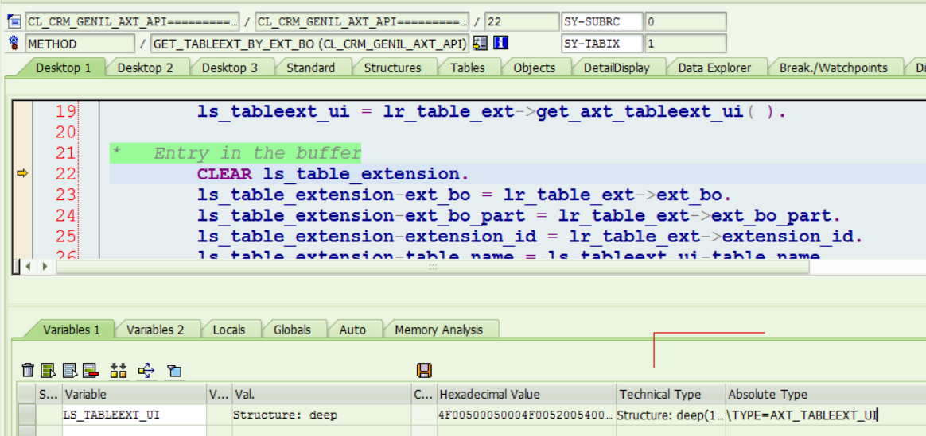Screen dimensions: 926x436
Task: Click the Val. column header
Action: (322, 394)
